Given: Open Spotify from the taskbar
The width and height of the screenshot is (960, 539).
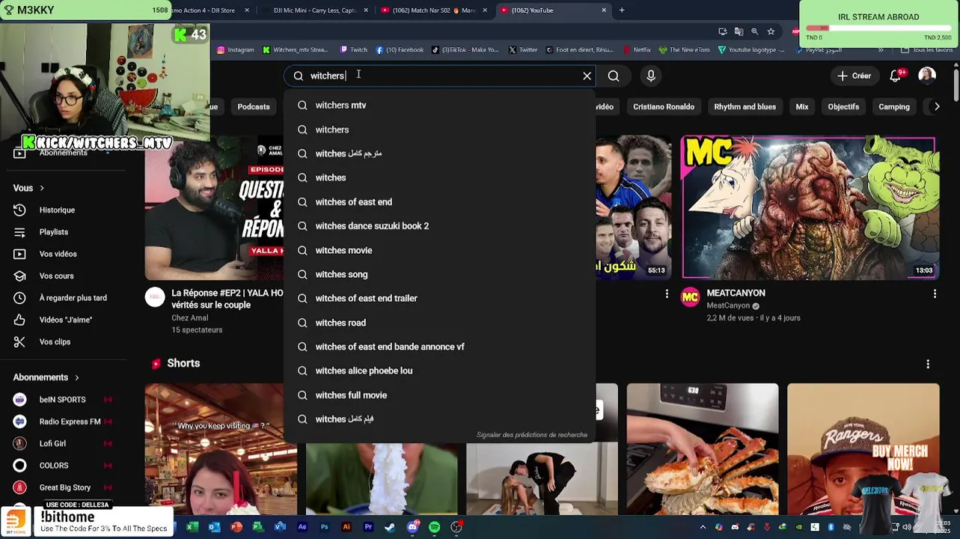Looking at the screenshot, I should tap(435, 527).
